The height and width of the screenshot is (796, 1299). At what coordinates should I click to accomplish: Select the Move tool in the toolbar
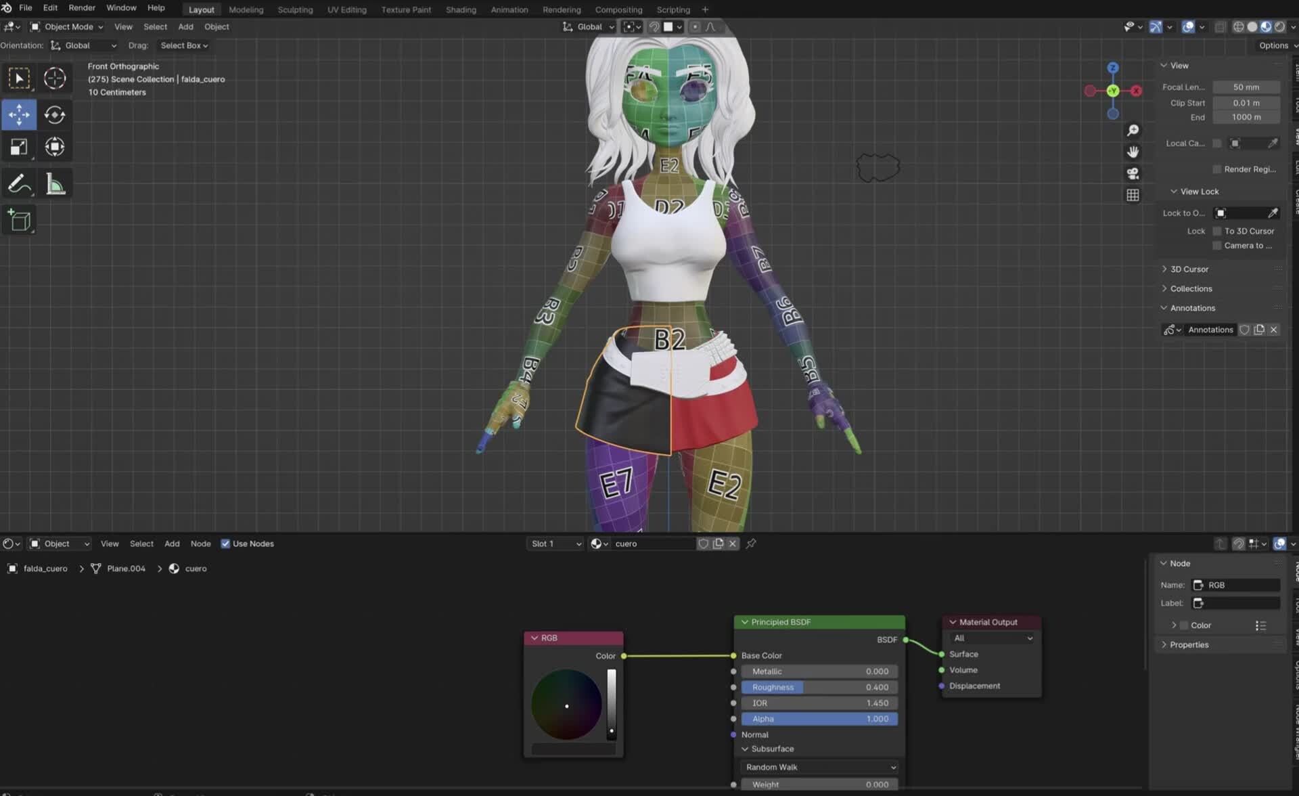tap(19, 114)
